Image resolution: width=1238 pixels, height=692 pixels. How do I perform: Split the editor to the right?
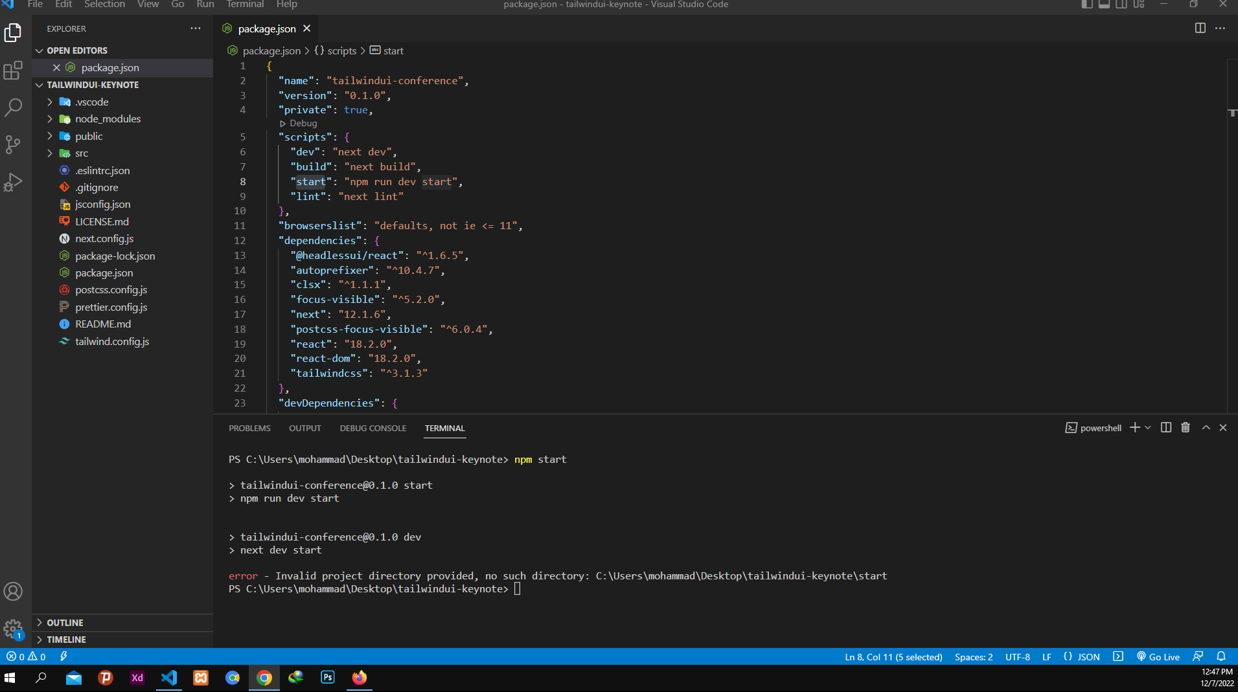coord(1200,28)
